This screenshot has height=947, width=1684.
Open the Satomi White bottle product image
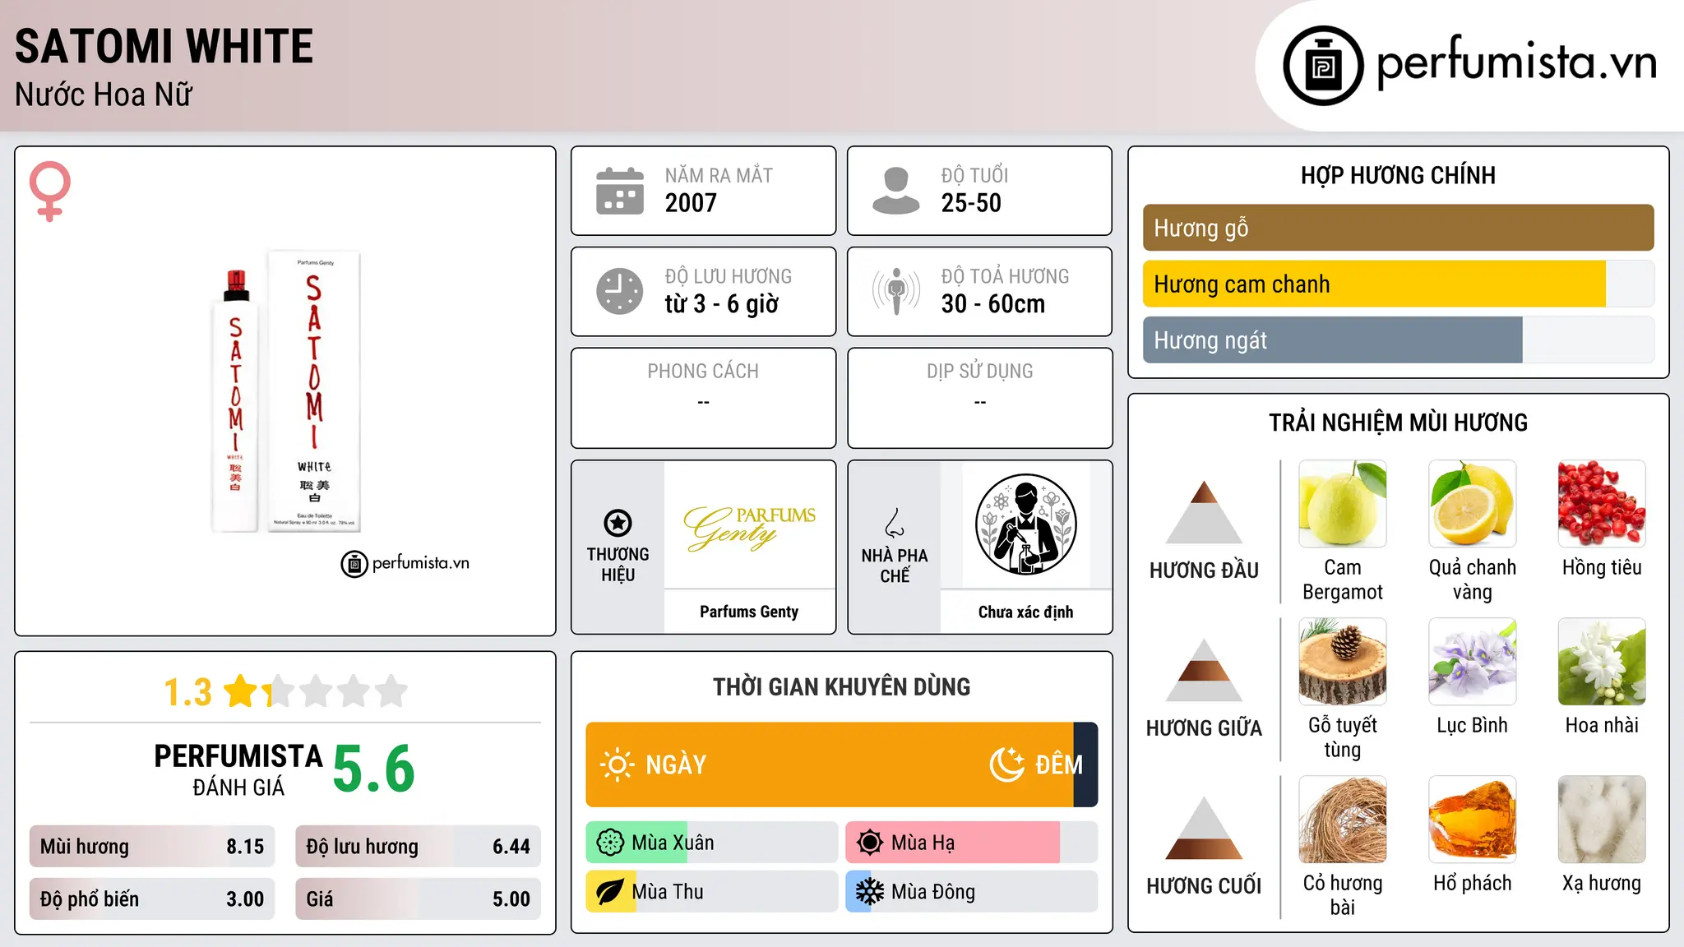tap(285, 392)
